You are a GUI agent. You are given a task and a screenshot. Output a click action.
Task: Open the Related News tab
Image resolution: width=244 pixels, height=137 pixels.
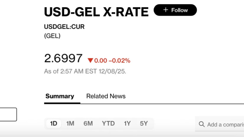point(106,96)
